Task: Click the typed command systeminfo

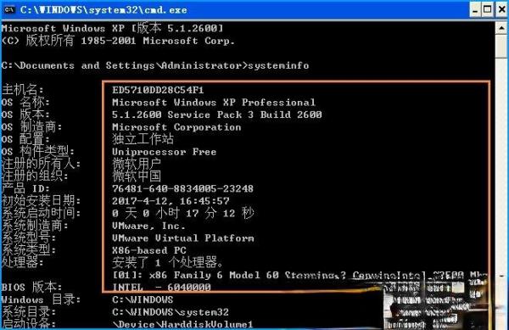Action: pyautogui.click(x=278, y=65)
